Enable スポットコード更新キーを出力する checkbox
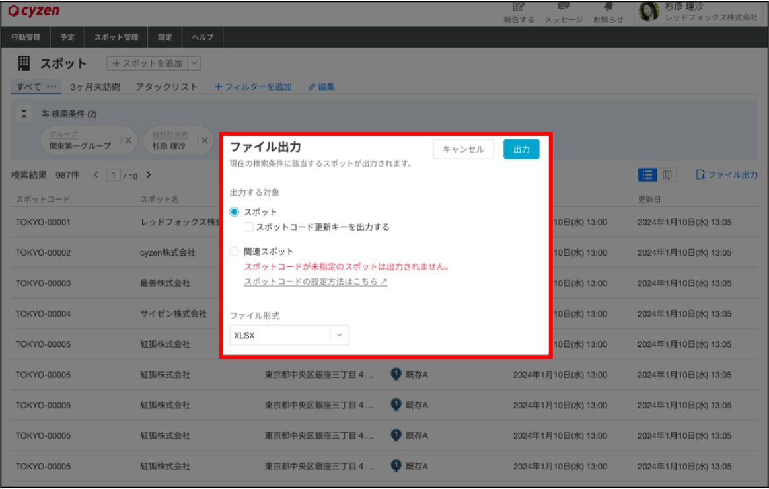Screen dimensions: 769x489 (248, 227)
